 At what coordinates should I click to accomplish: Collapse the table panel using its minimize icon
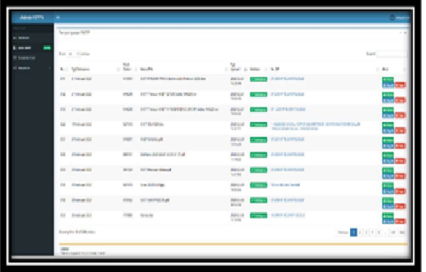[401, 32]
